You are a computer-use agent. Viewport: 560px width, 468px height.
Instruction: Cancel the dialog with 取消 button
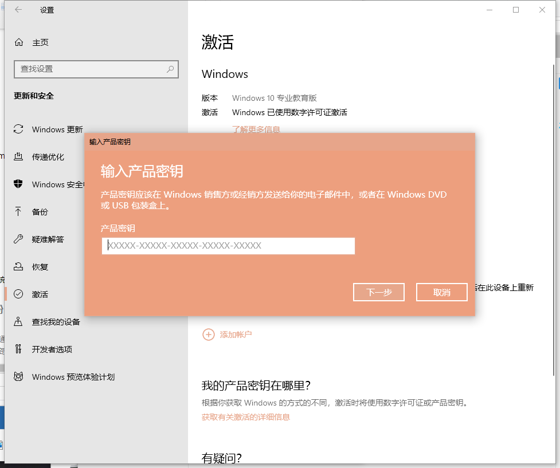441,292
